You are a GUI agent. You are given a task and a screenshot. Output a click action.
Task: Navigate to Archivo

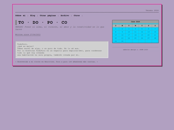[65, 16]
